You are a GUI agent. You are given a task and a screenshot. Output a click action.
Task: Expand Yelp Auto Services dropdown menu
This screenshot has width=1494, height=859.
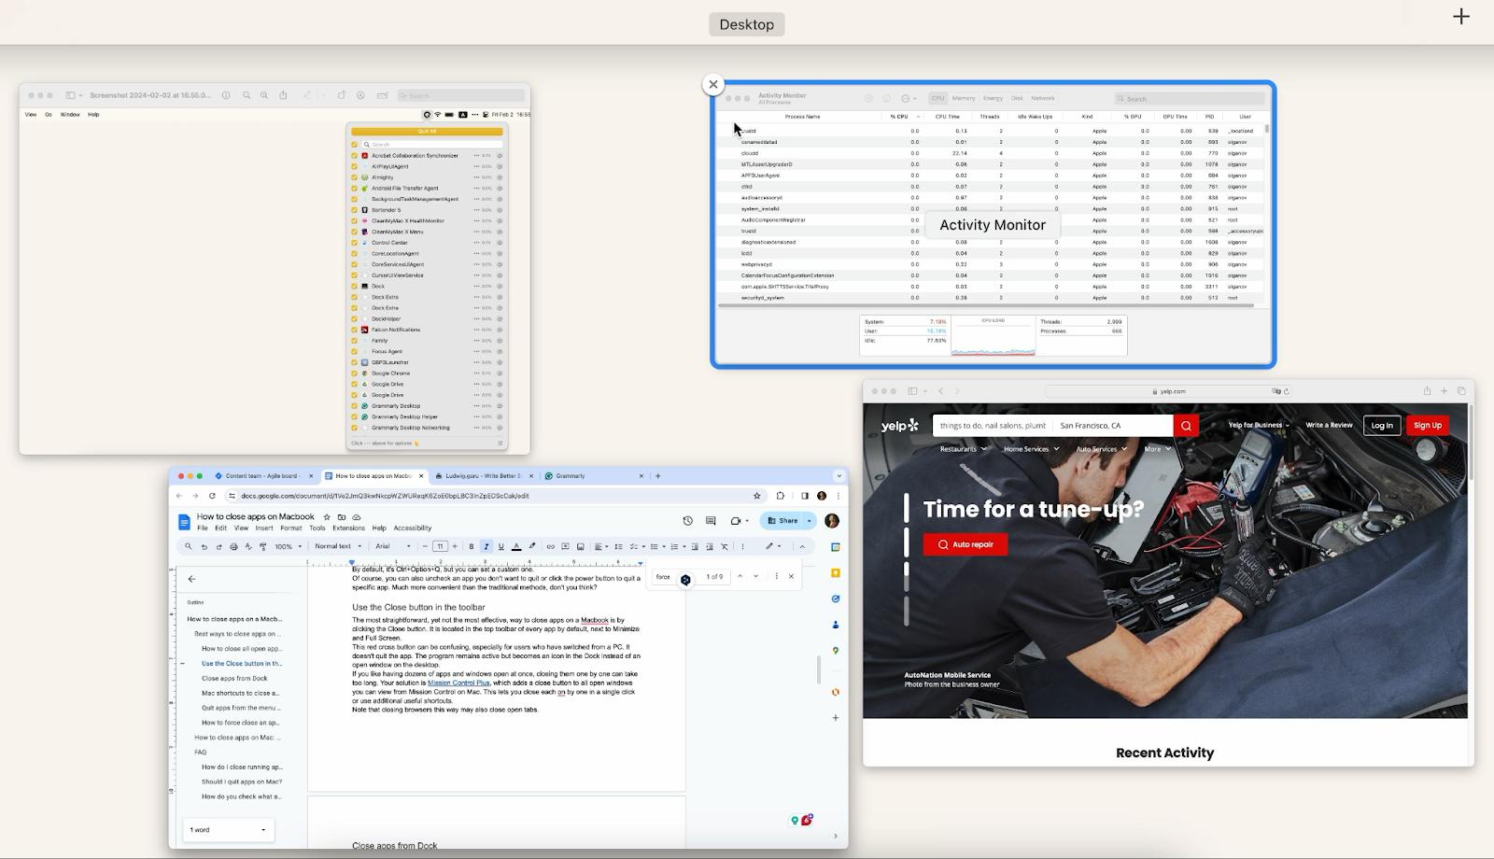coord(1102,449)
